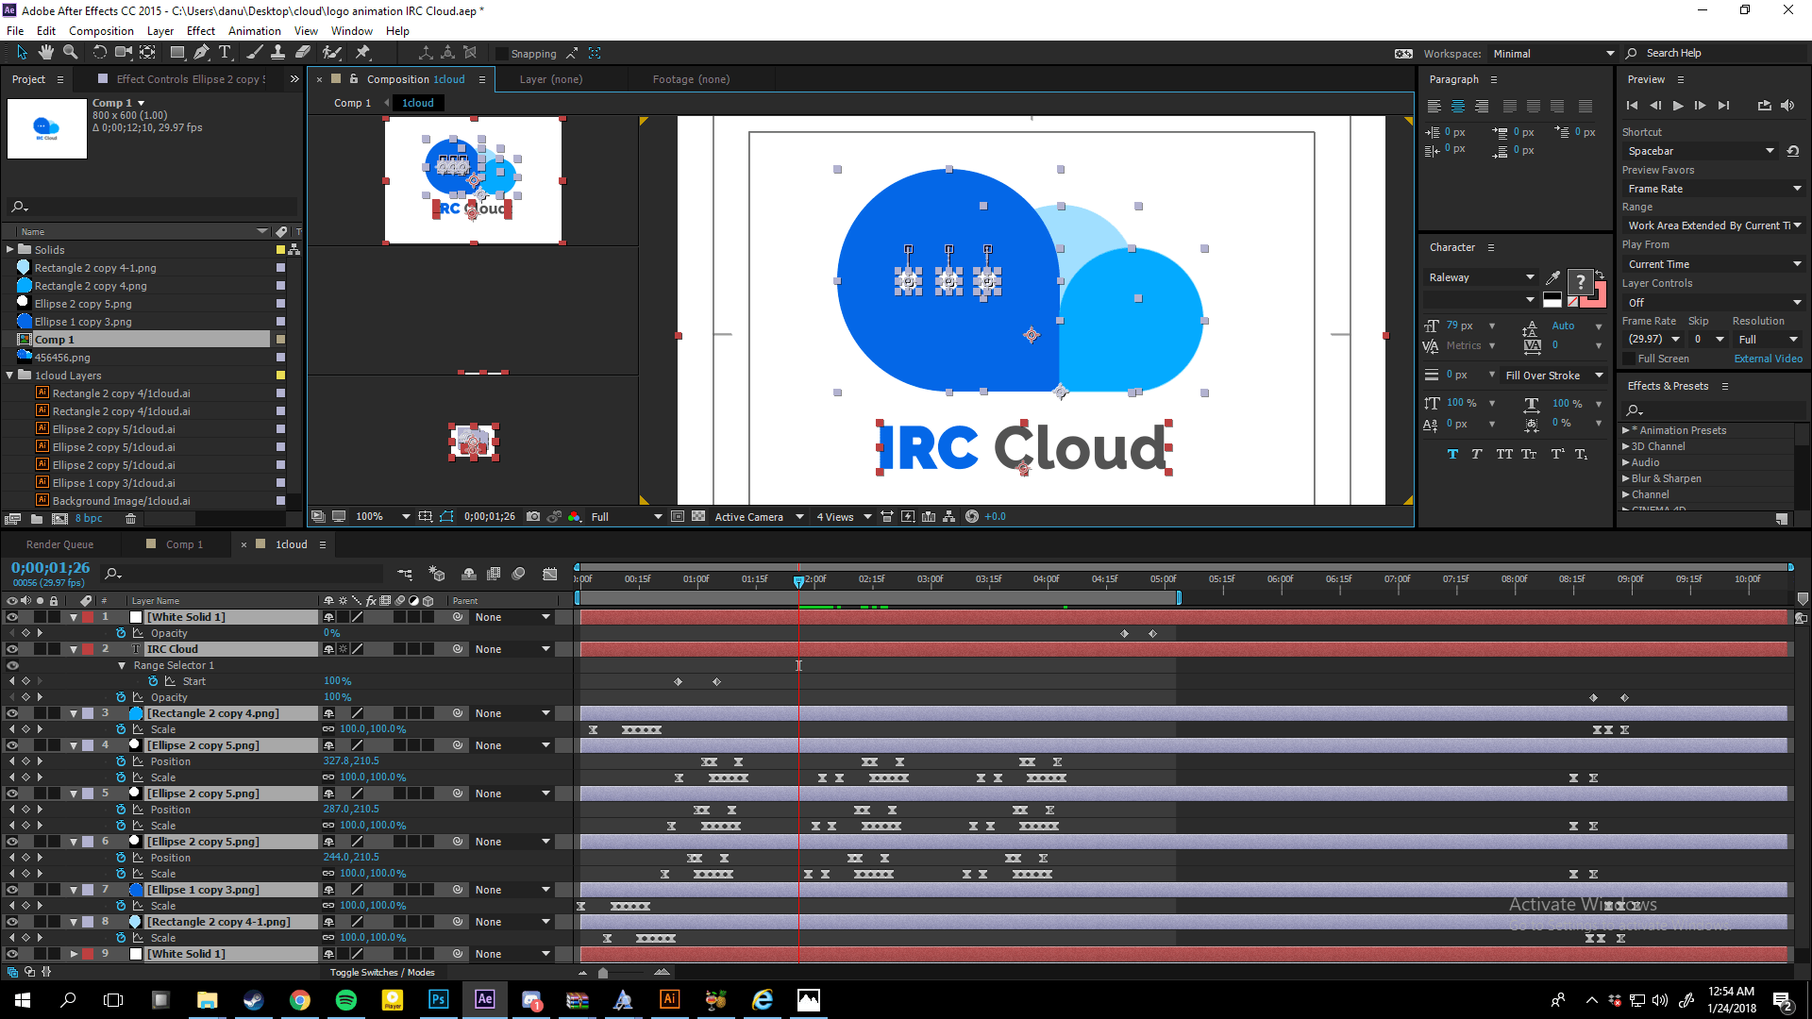Open the Effect menu

coord(200,31)
